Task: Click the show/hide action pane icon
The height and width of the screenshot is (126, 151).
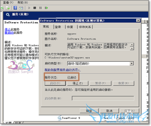Action: click(x=21, y=8)
